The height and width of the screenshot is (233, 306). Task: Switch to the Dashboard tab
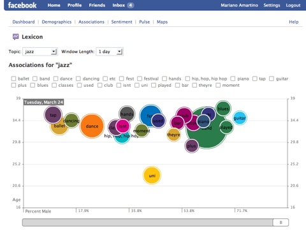24,22
